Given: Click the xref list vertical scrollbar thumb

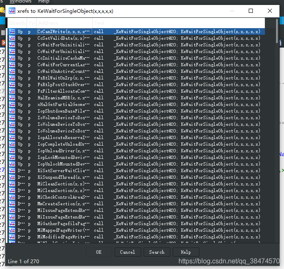Looking at the screenshot, I should [x=277, y=31].
